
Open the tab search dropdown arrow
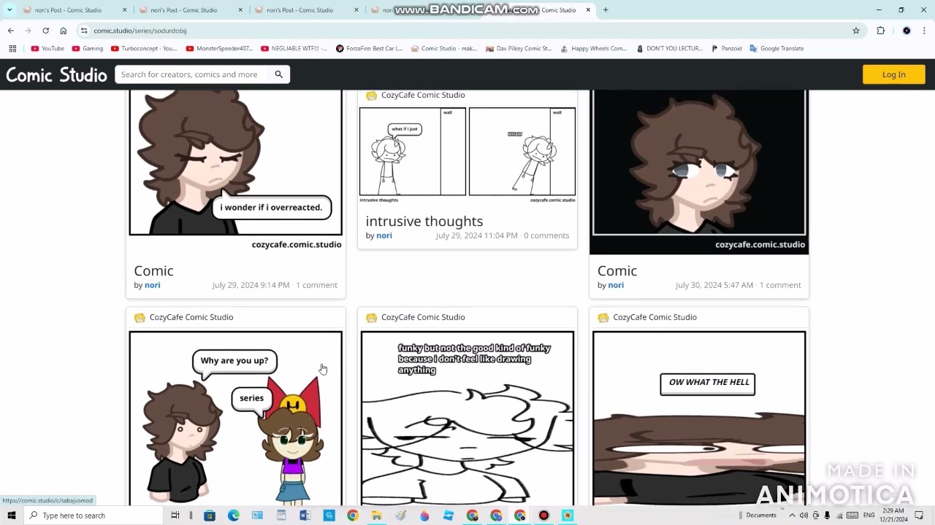(x=9, y=10)
